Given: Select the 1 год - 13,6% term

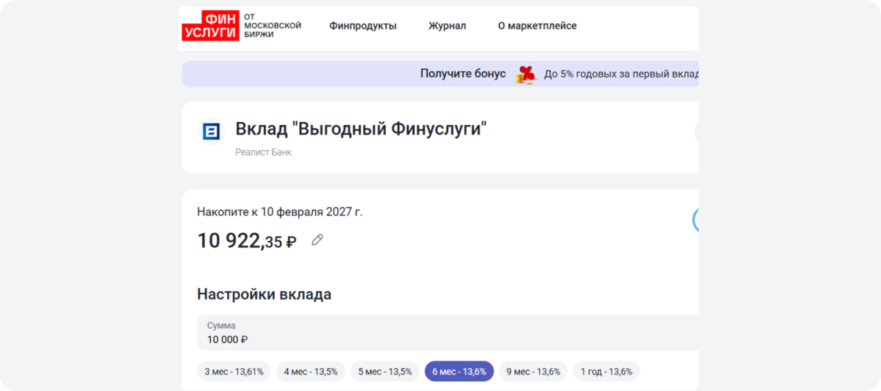Looking at the screenshot, I should 607,372.
